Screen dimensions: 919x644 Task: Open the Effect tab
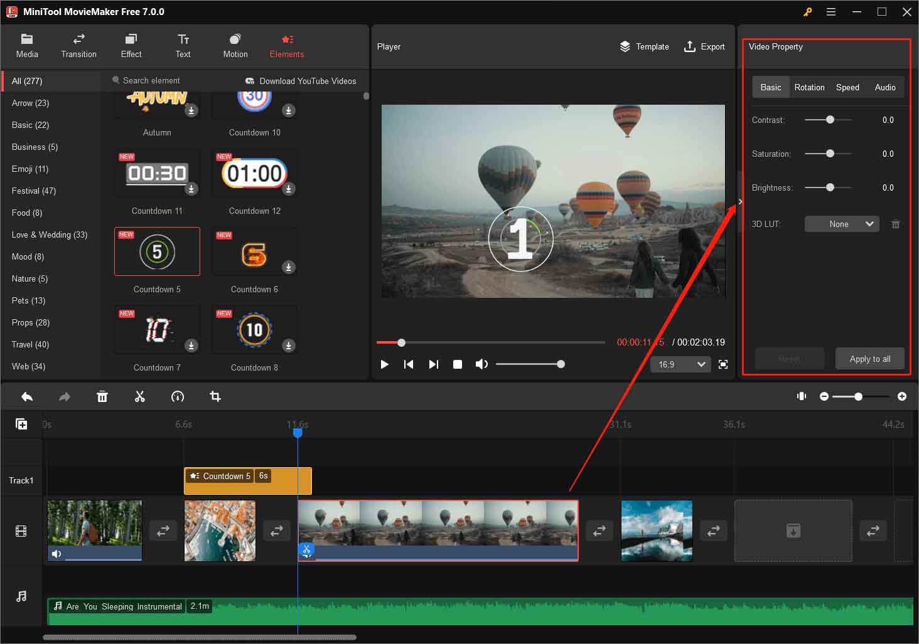tap(131, 46)
